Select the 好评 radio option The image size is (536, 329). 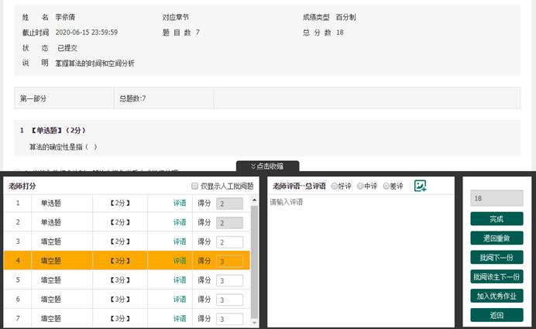click(x=335, y=187)
